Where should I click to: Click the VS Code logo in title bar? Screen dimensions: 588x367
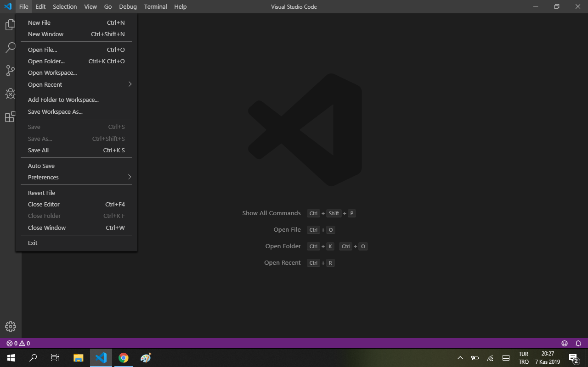click(x=8, y=6)
